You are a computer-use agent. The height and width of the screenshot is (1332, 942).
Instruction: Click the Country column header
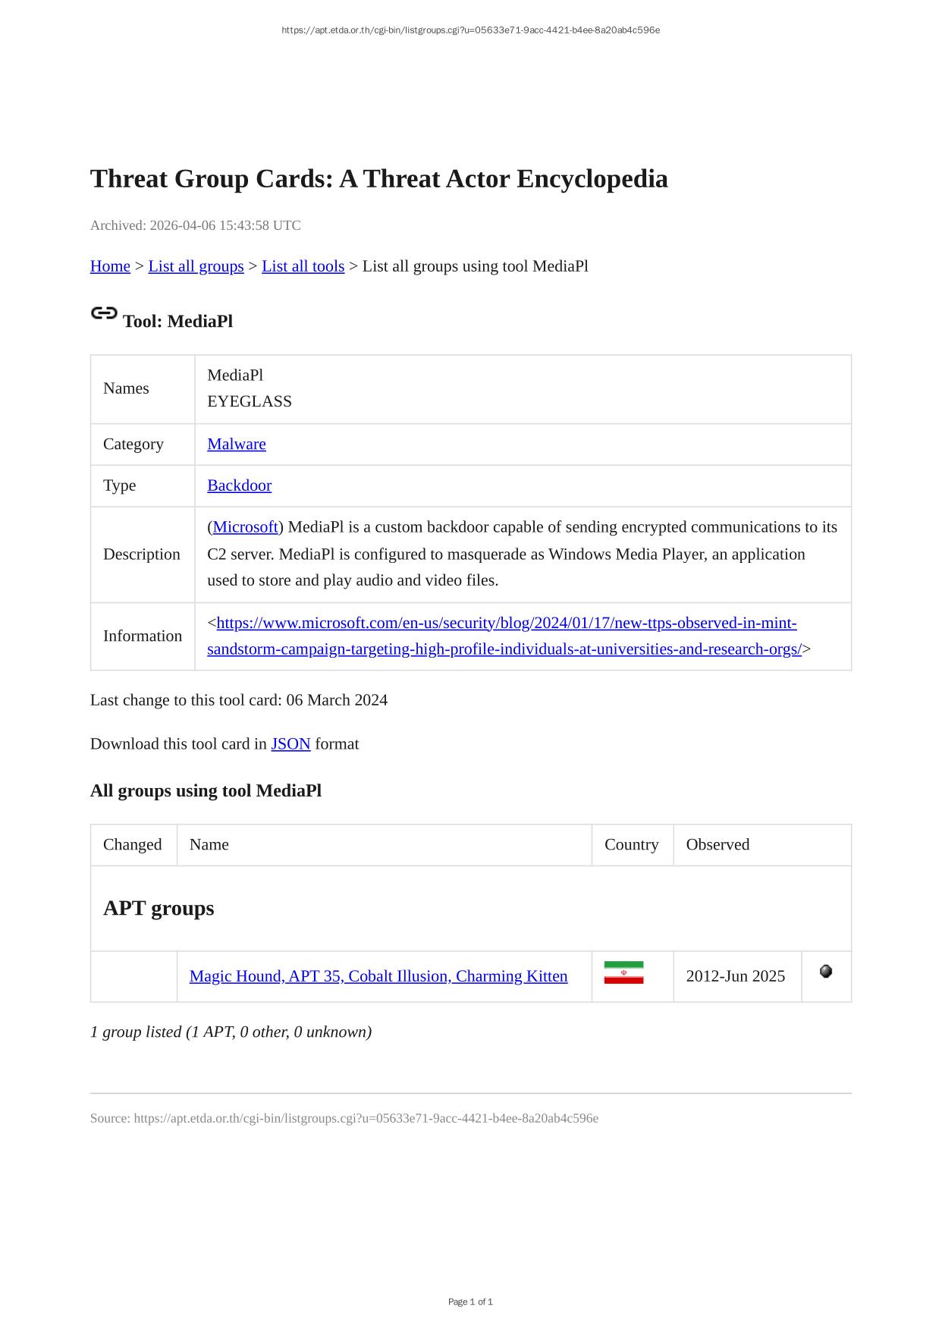point(631,844)
